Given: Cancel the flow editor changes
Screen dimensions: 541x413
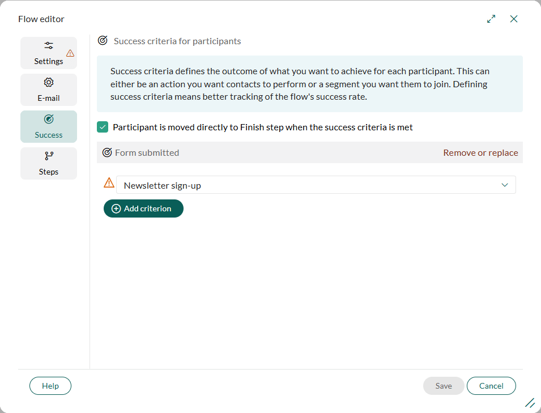Looking at the screenshot, I should click(491, 386).
